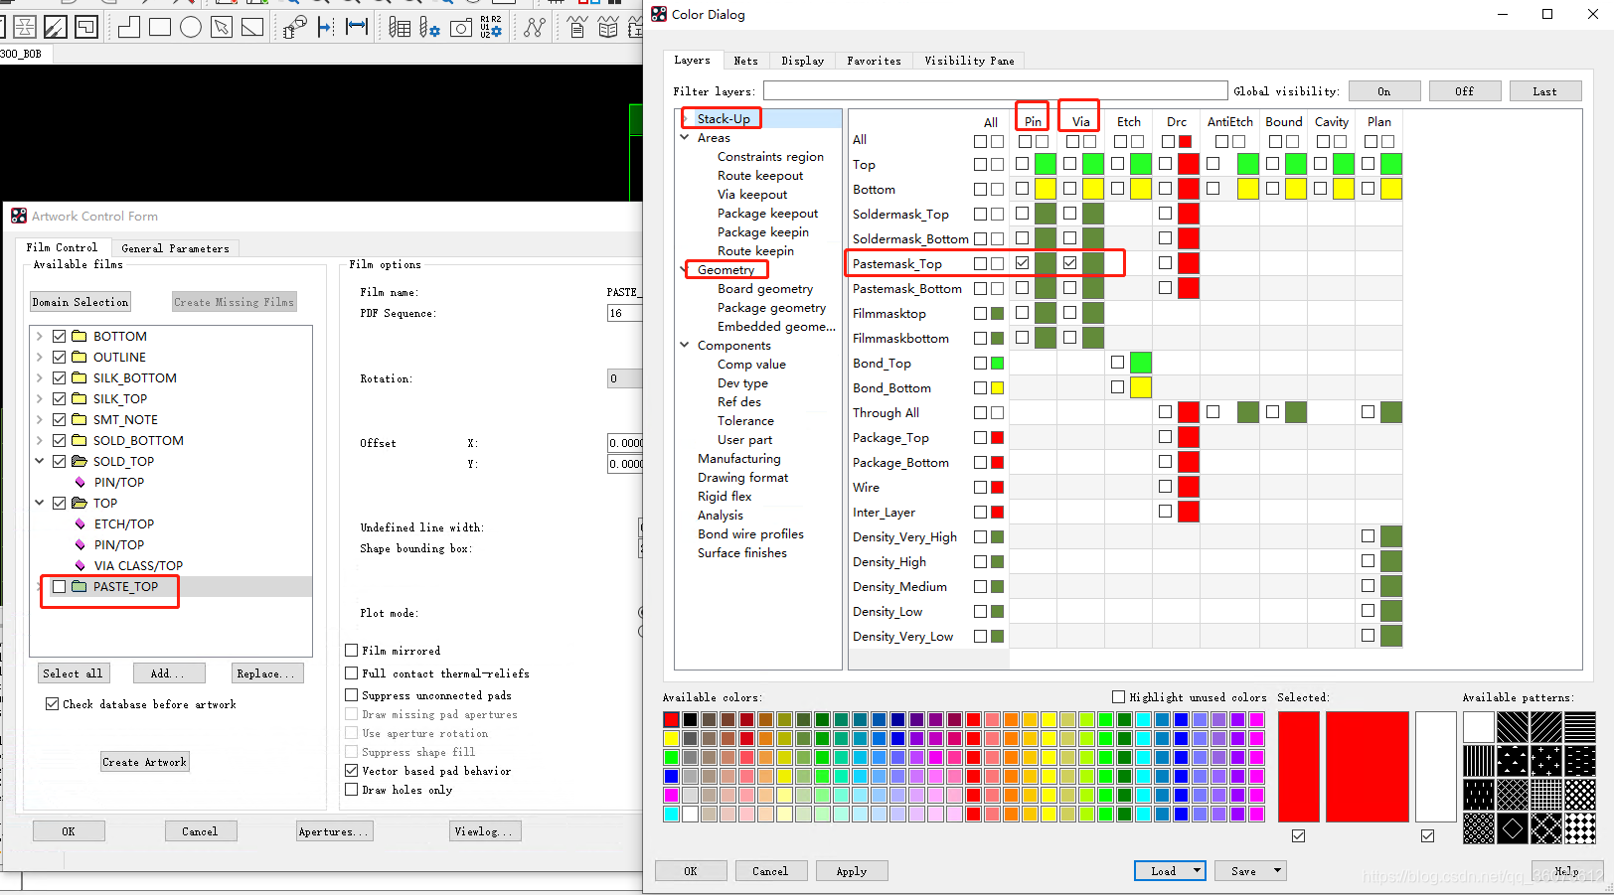Click the open book report icon
Screen dimensions: 1614x895
tap(608, 27)
